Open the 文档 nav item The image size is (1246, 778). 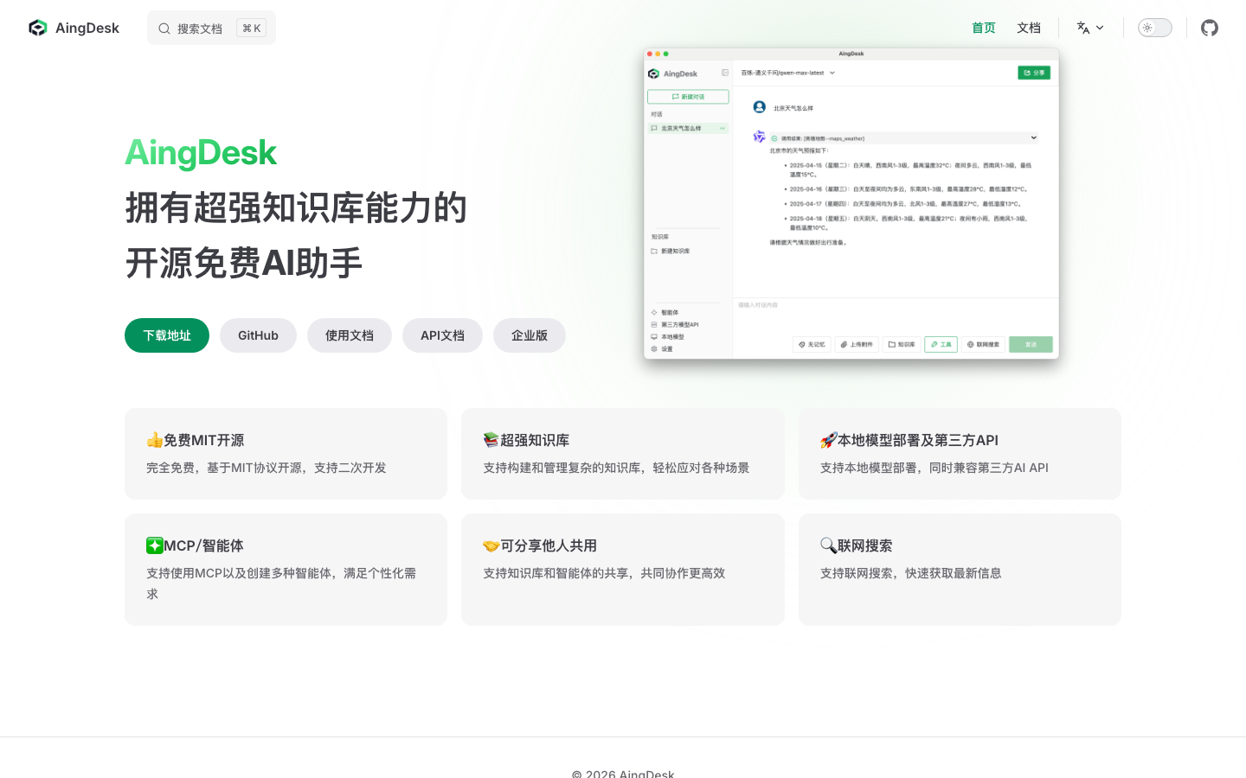[x=1029, y=28]
